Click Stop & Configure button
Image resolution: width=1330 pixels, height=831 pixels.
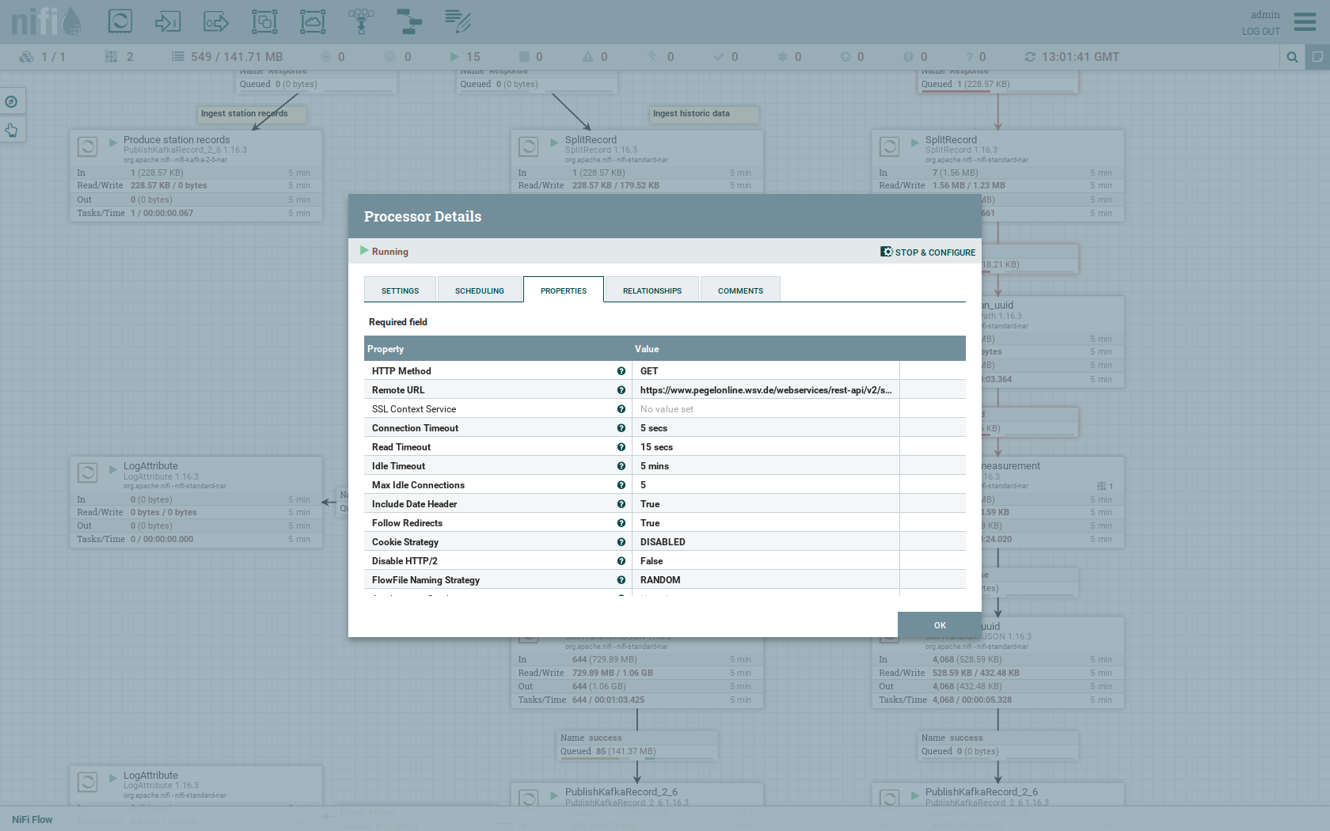tap(928, 252)
